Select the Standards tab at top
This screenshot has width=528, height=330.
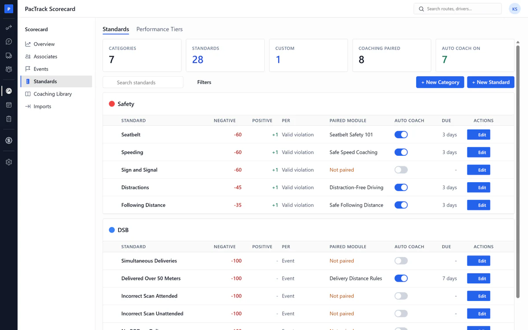116,29
